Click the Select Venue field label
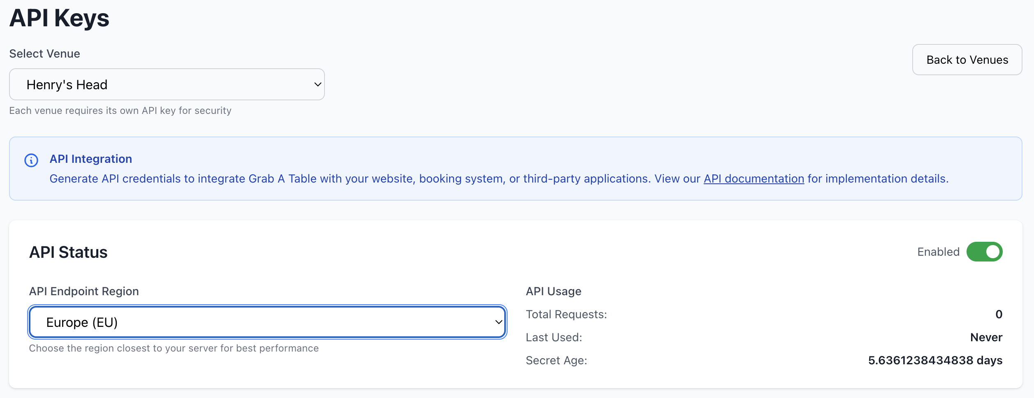This screenshot has width=1034, height=398. coord(45,54)
